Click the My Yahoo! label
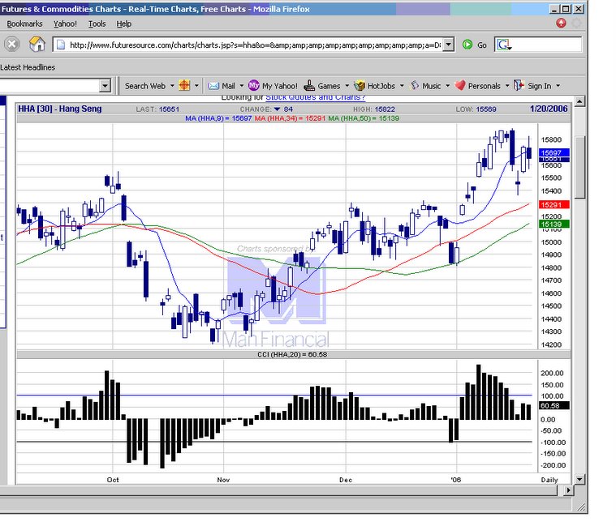The height and width of the screenshot is (526, 616). point(280,86)
